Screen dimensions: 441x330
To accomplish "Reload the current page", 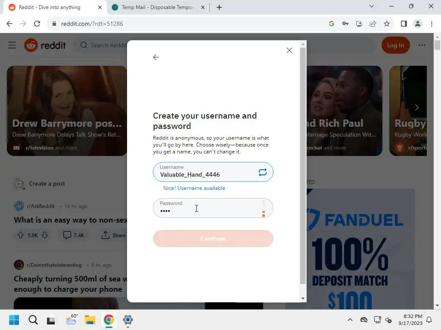I will click(x=37, y=24).
